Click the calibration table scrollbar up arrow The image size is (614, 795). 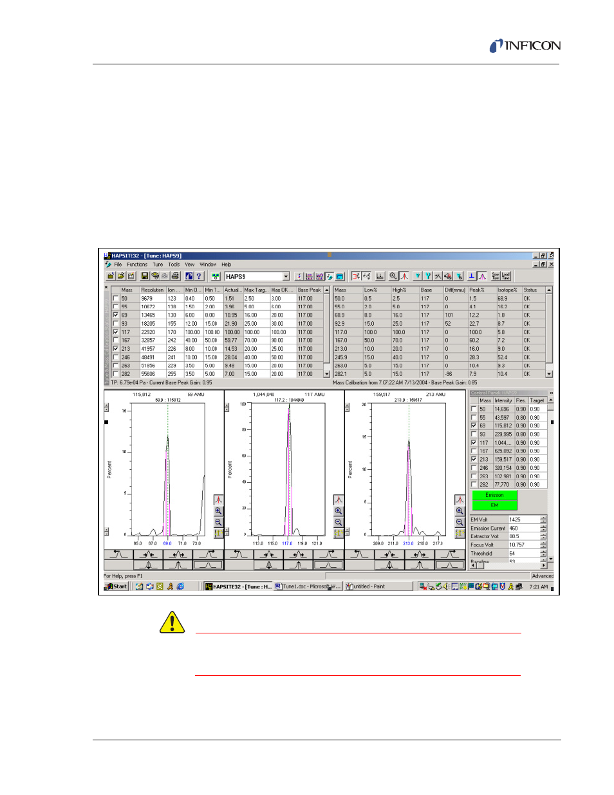(x=549, y=290)
